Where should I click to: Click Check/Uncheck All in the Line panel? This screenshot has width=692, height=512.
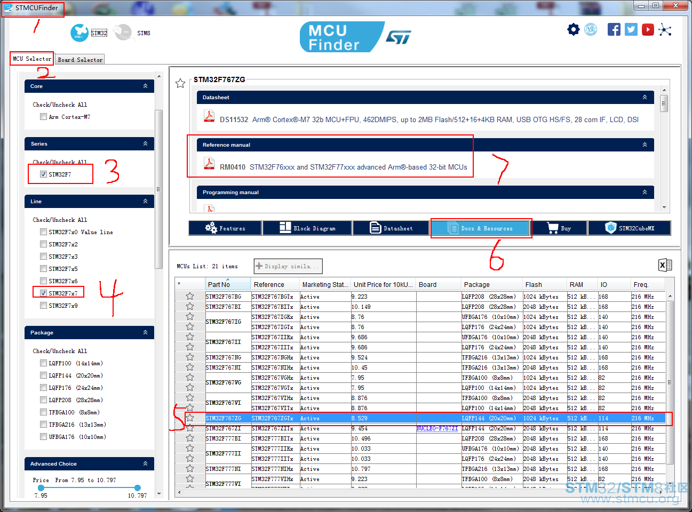[60, 220]
